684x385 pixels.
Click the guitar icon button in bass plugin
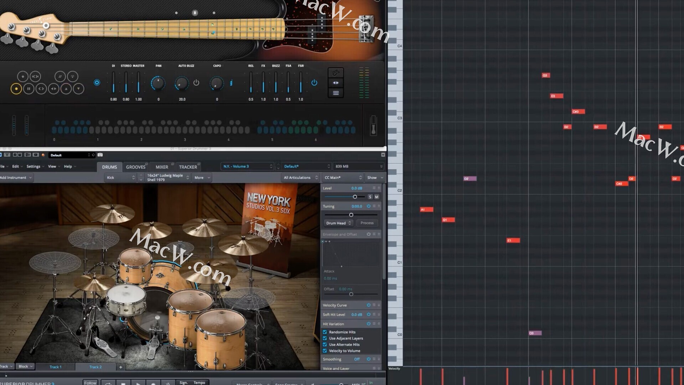pos(336,73)
